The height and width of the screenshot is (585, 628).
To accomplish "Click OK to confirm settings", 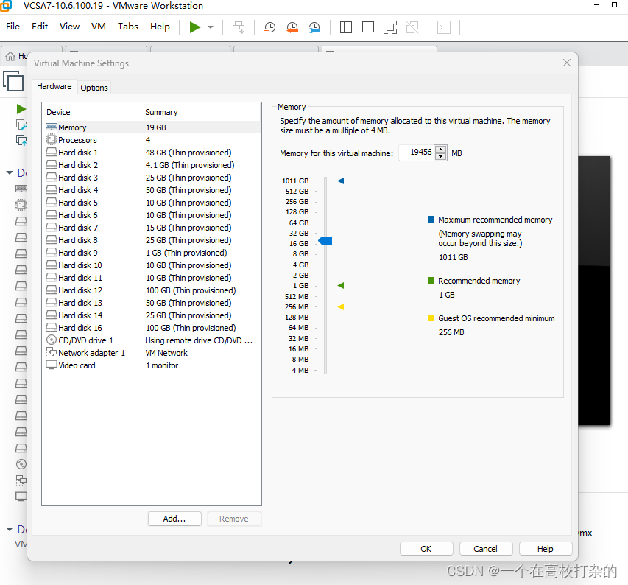I will click(426, 549).
